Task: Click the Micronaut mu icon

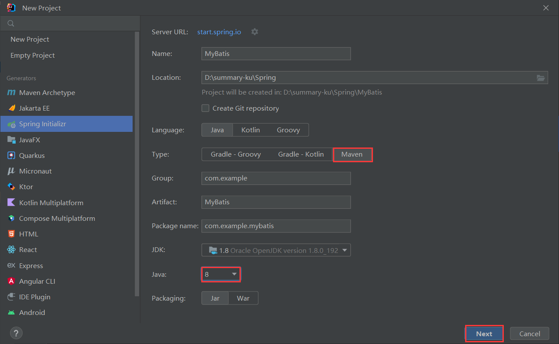Action: (x=11, y=171)
